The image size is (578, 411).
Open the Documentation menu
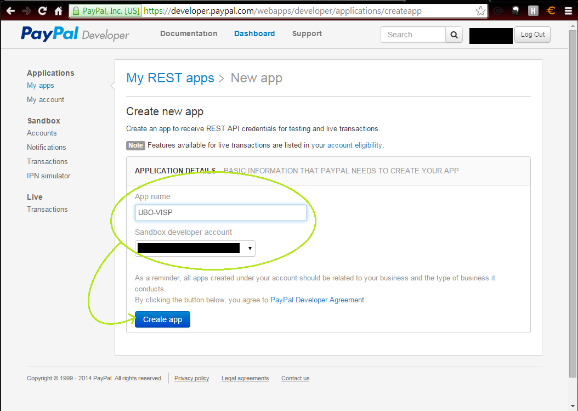pos(189,33)
